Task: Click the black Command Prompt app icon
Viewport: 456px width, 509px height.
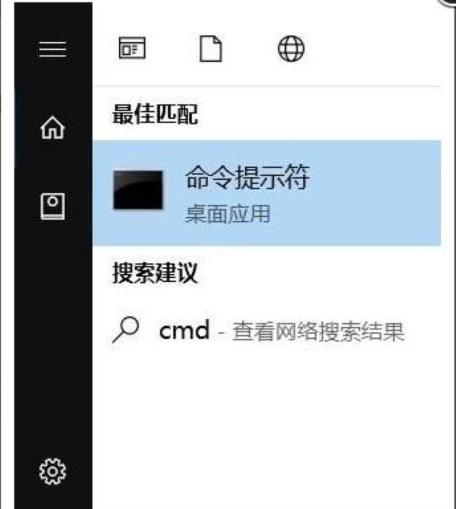Action: 138,190
